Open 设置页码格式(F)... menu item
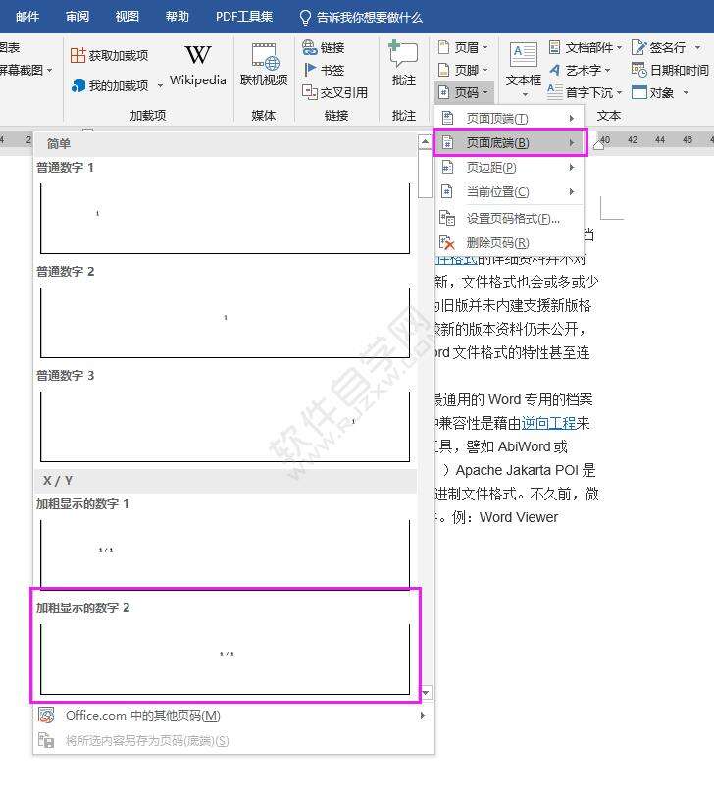714x786 pixels. [x=510, y=218]
